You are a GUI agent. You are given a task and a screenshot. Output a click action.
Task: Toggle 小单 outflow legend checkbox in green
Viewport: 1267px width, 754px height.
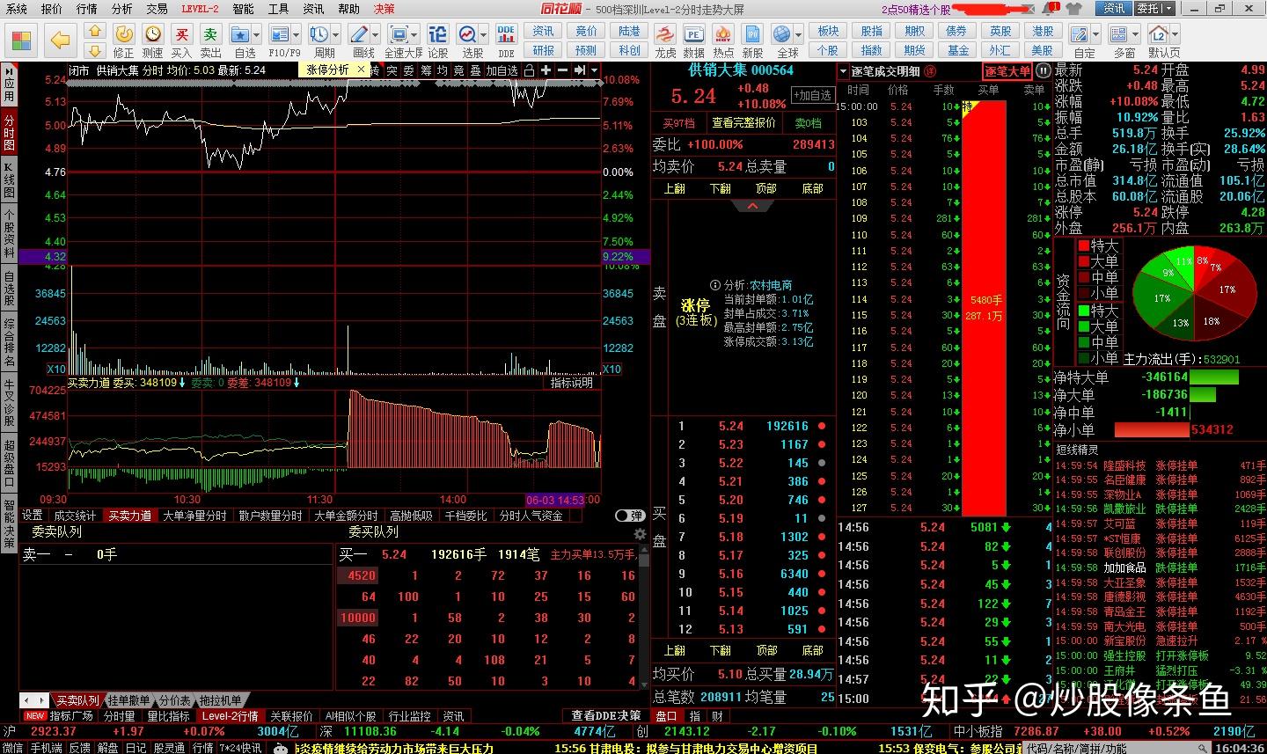[1084, 359]
